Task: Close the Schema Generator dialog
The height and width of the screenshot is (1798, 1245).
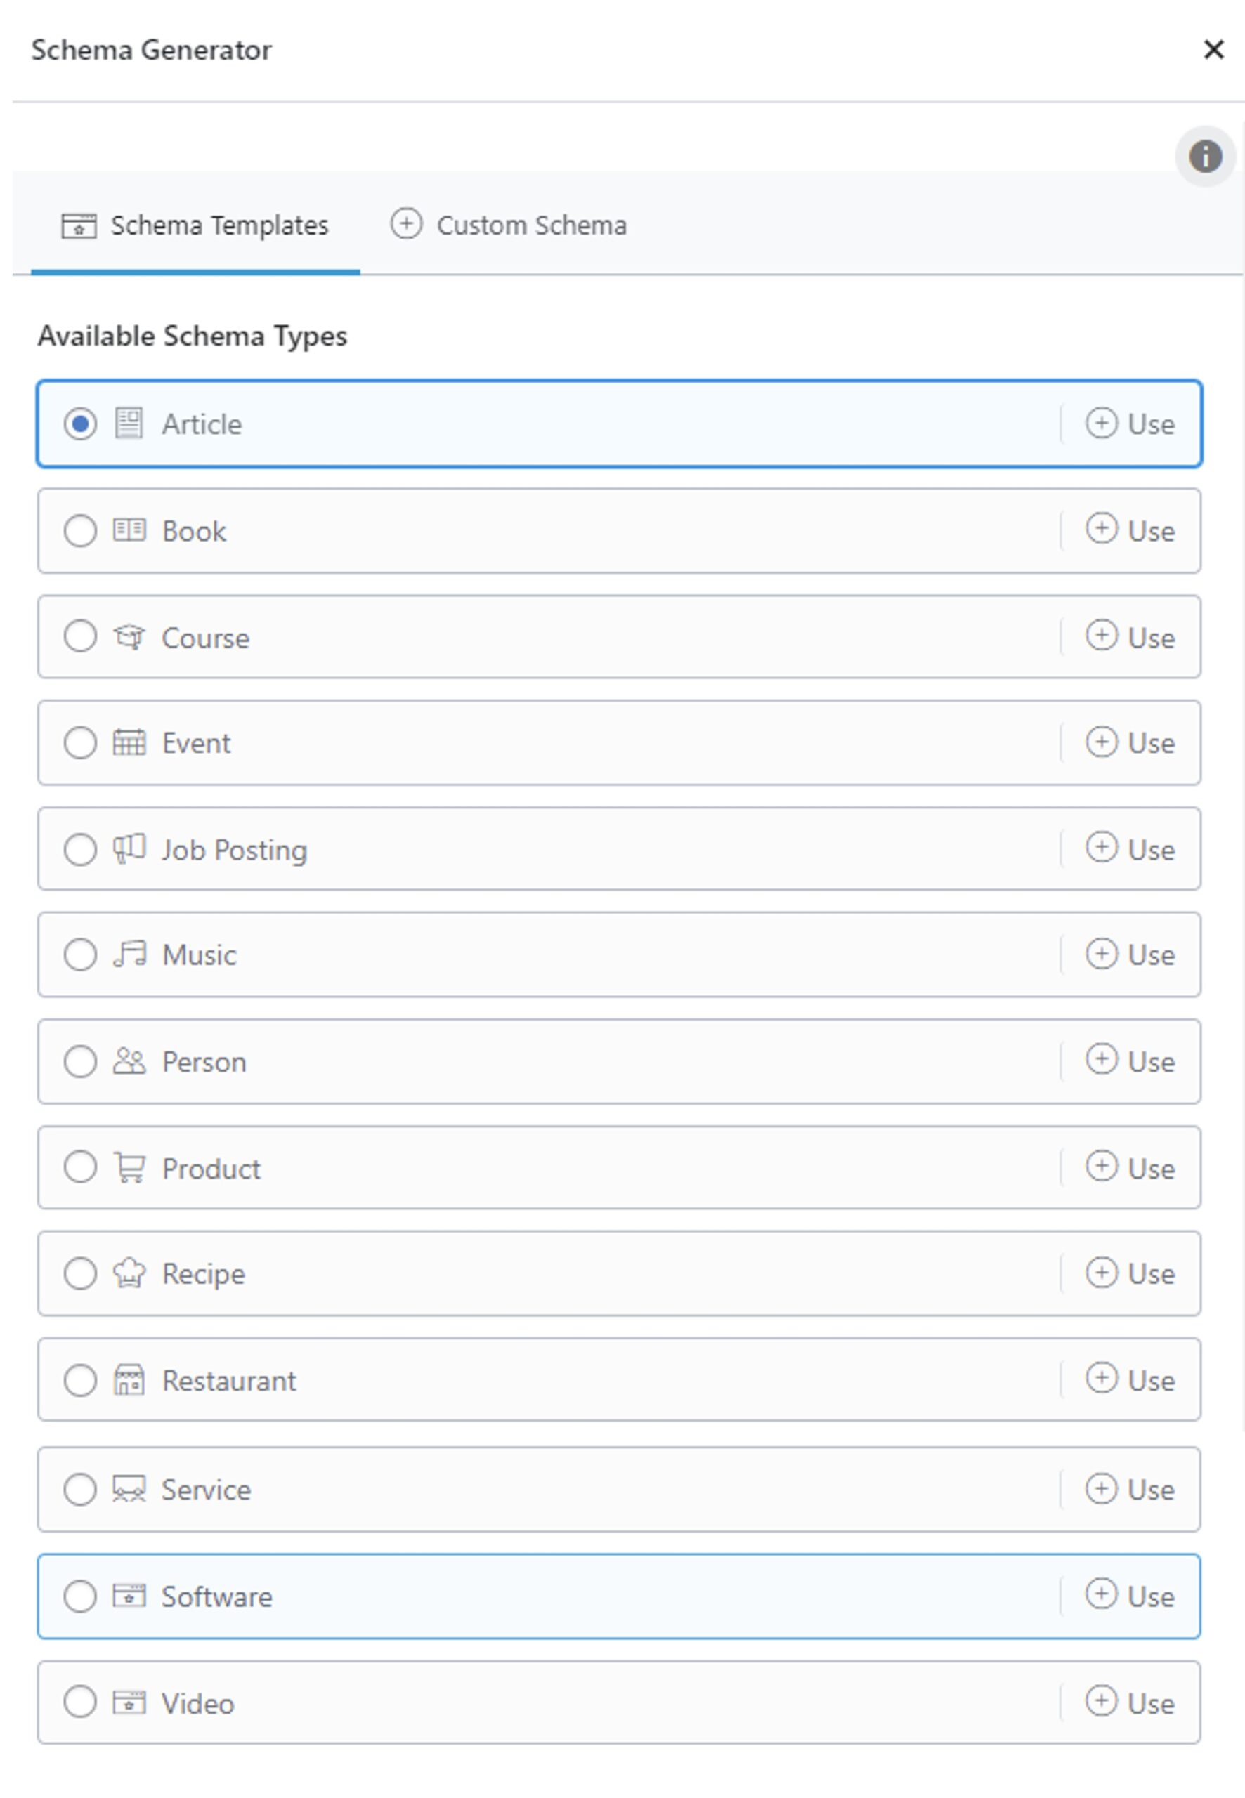Action: coord(1213,50)
